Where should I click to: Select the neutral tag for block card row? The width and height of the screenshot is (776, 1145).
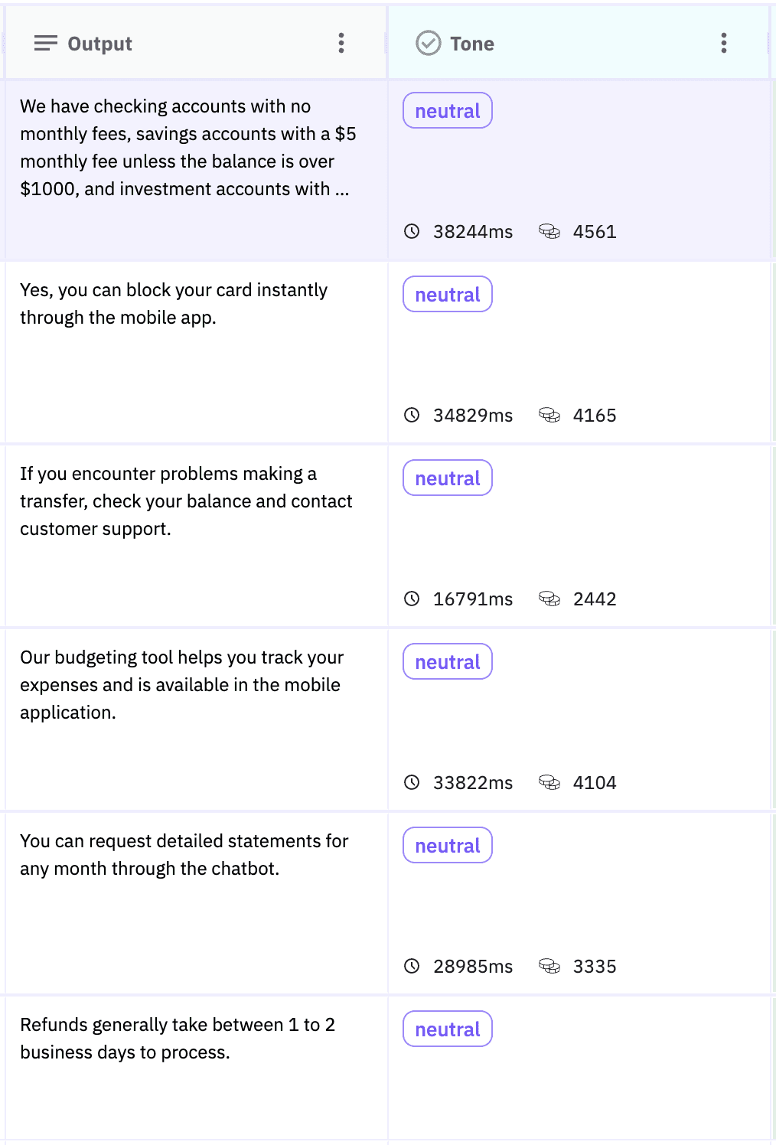pyautogui.click(x=448, y=295)
